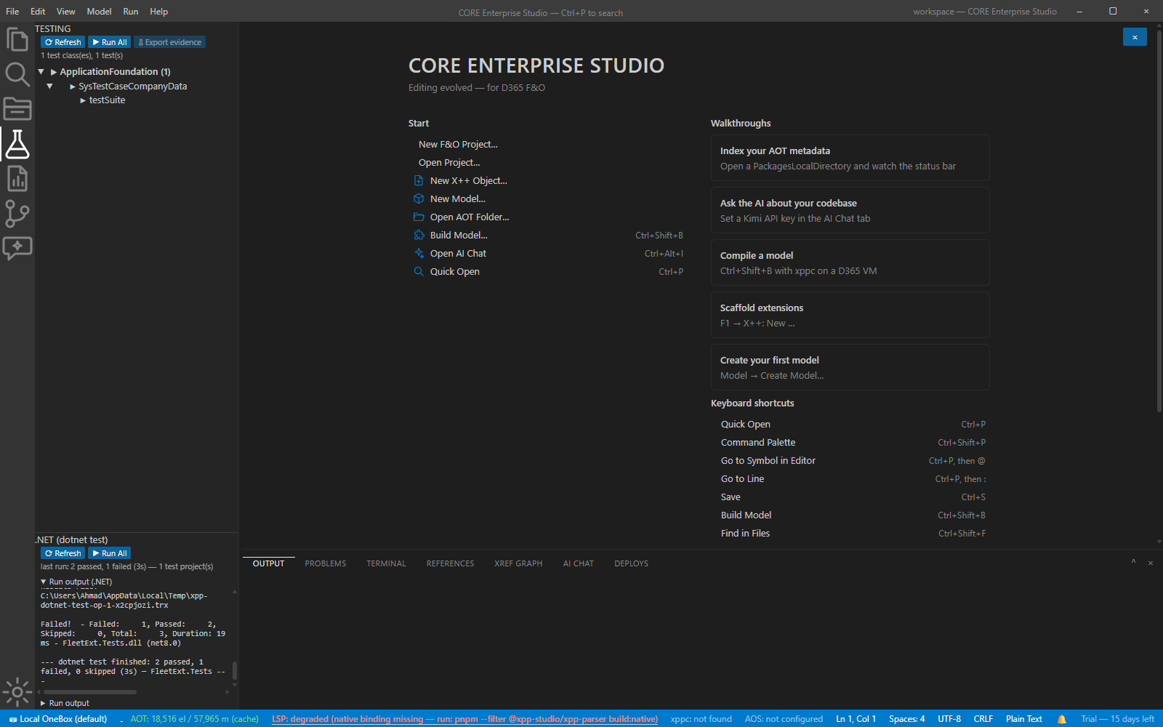
Task: Click the horizontal scrollbar in .NET run output
Action: (89, 692)
